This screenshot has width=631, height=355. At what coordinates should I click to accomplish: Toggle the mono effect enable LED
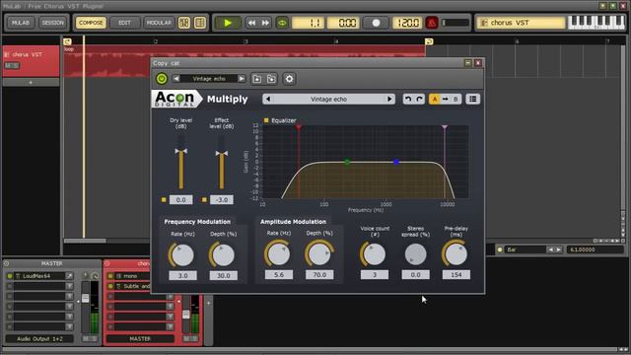(x=110, y=276)
